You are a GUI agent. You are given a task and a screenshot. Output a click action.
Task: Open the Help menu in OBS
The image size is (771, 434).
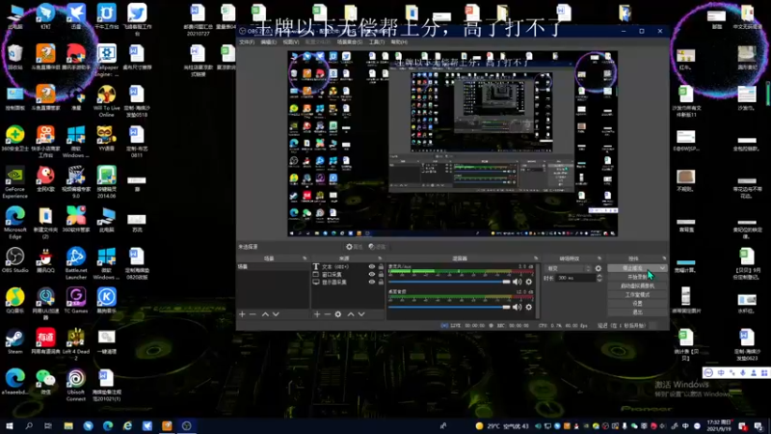click(x=399, y=42)
